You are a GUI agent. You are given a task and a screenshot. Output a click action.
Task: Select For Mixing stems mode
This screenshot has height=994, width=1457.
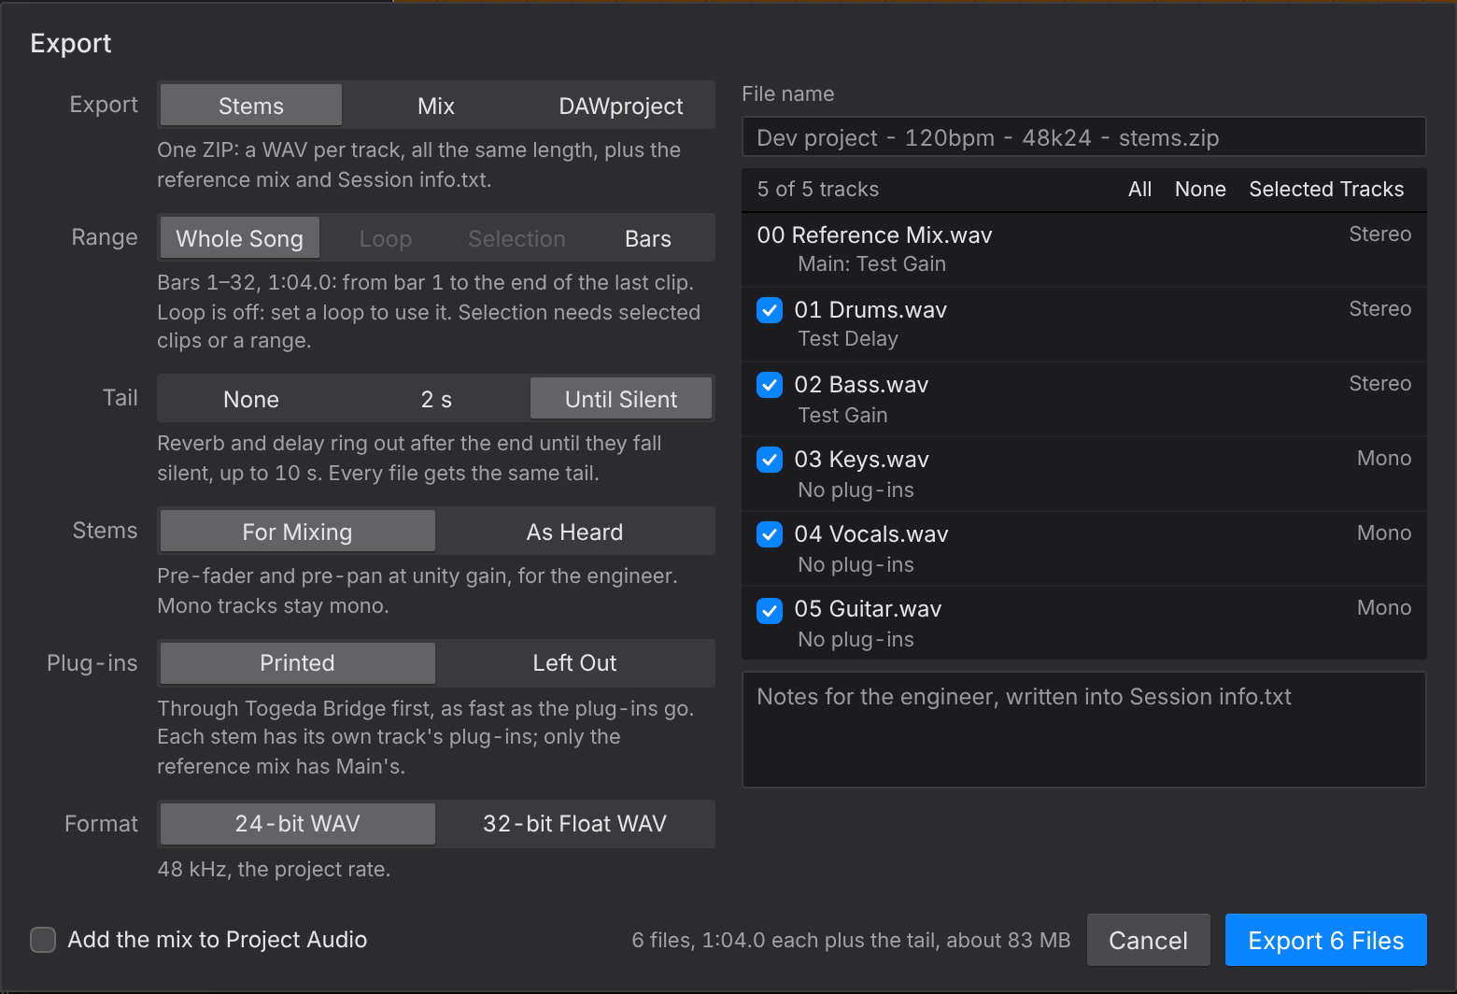click(x=298, y=532)
